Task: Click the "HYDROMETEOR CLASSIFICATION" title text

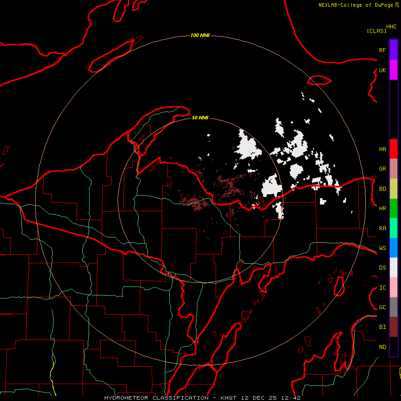Action: [x=156, y=398]
